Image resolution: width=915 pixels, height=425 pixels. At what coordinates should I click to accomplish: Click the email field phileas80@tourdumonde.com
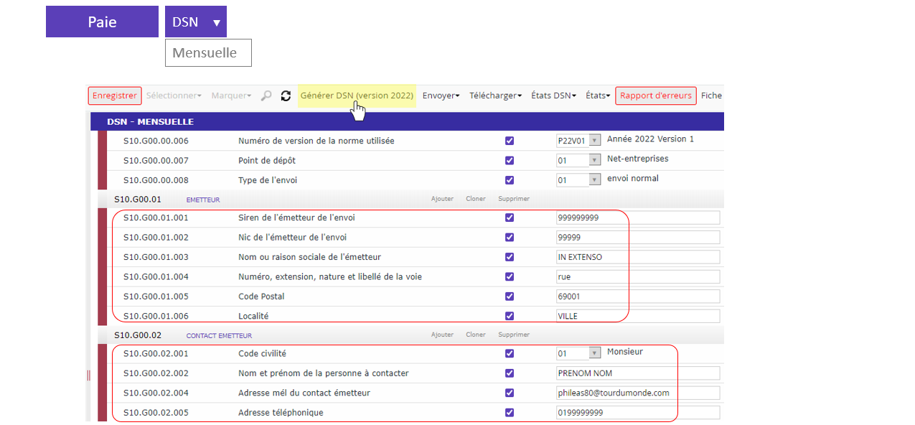point(638,393)
